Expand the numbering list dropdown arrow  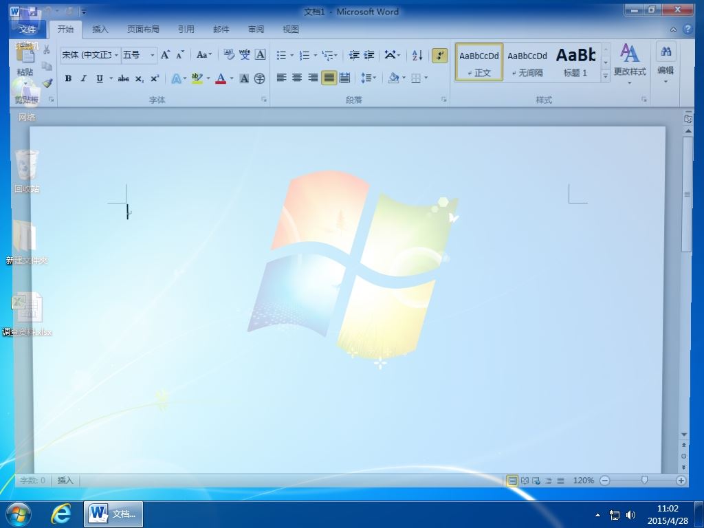[315, 55]
